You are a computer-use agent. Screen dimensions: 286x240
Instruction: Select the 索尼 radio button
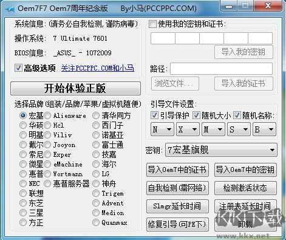pos(23,154)
